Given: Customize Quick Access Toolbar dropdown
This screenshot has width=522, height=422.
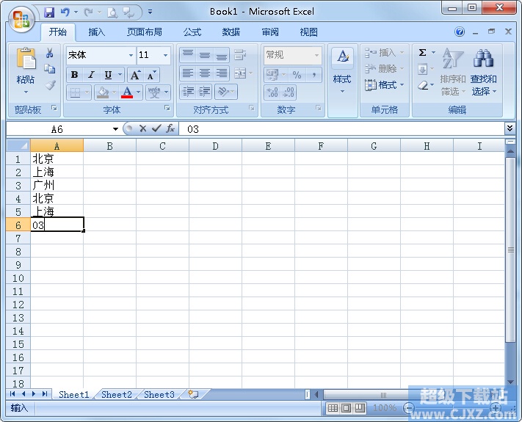Looking at the screenshot, I should [151, 12].
